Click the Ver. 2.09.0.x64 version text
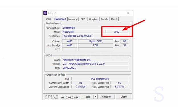The height and width of the screenshot is (111, 178). coord(70,97)
